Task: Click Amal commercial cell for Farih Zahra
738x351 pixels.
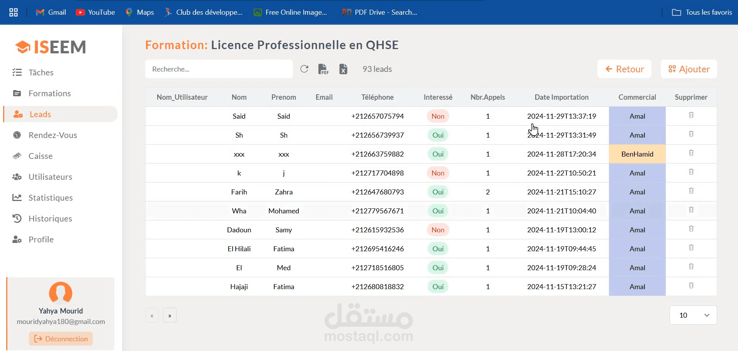Action: click(637, 192)
